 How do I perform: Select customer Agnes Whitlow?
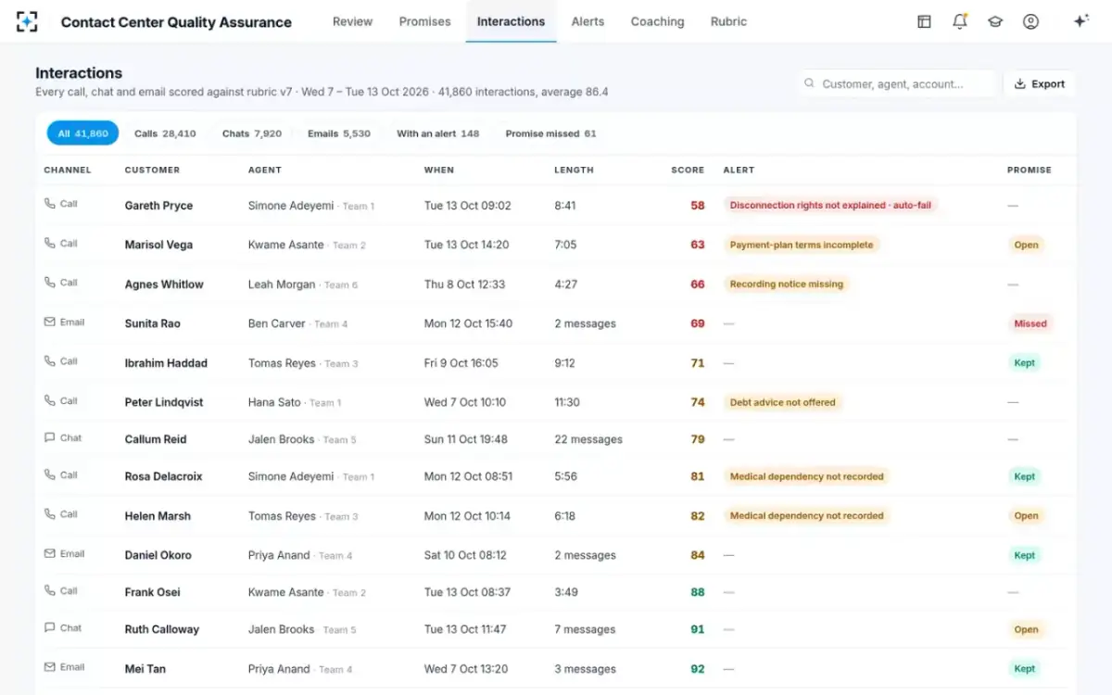click(164, 284)
